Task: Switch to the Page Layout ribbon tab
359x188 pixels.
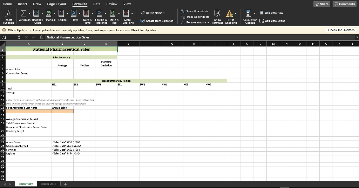Action: click(x=56, y=4)
